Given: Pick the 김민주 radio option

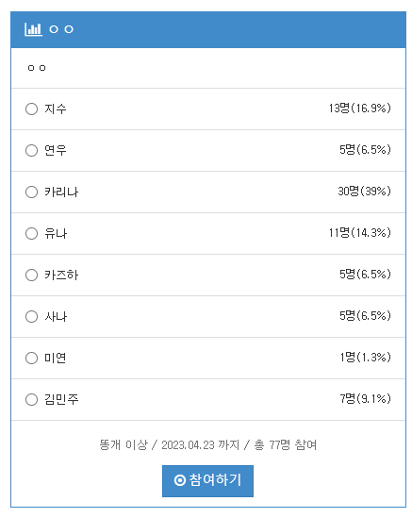Looking at the screenshot, I should (x=32, y=399).
